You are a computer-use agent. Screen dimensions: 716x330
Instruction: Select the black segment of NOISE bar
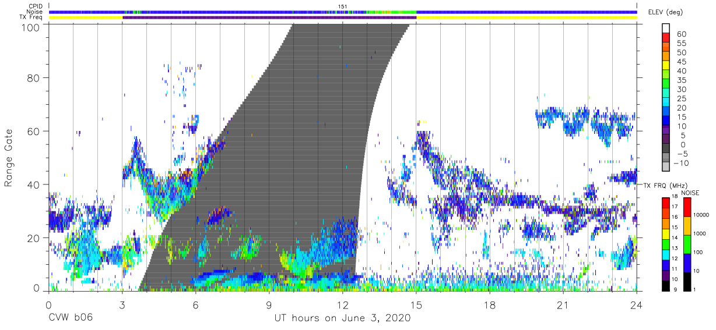[x=687, y=281]
